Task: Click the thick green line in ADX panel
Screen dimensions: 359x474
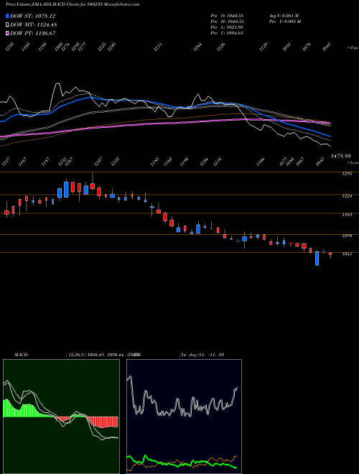Action: 182,463
